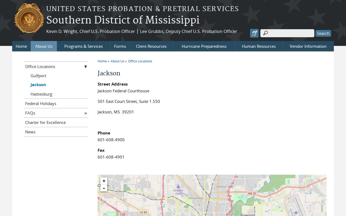This screenshot has height=216, width=346.
Task: Open the Vendor Information menu
Action: pyautogui.click(x=308, y=46)
